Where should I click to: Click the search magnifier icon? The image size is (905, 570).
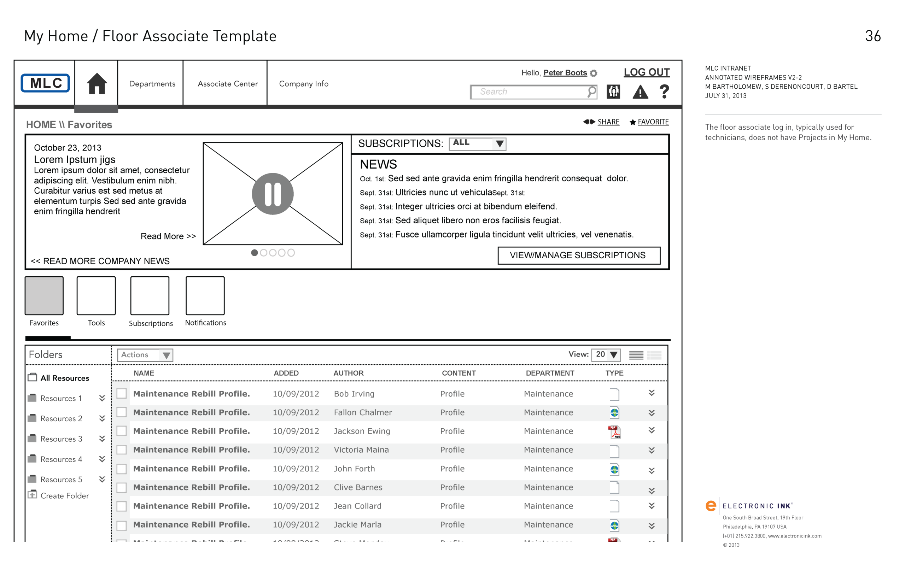coord(591,91)
